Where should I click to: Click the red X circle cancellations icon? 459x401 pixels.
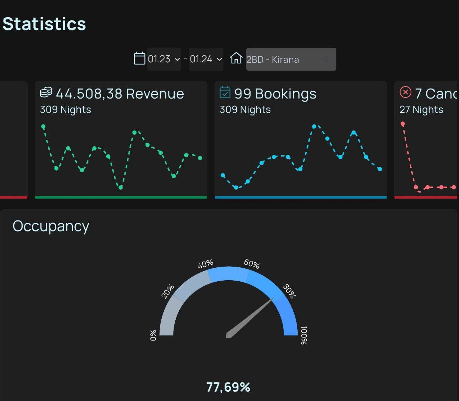click(405, 92)
